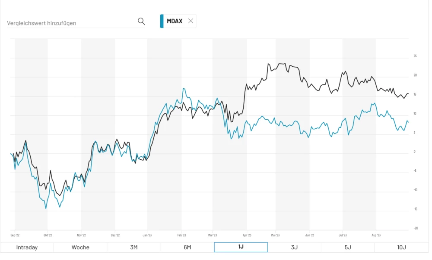Click the 25 label on the y-axis
Viewport: 432px width, 260px height.
tap(415, 56)
